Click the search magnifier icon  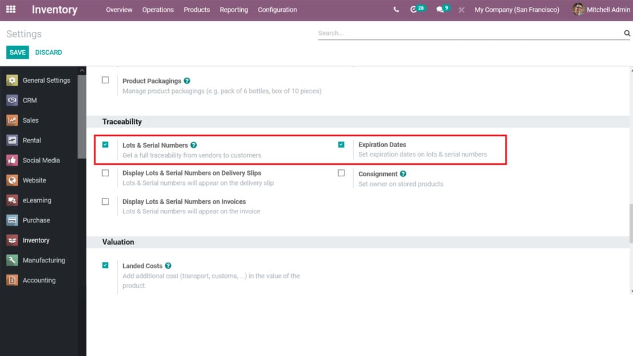point(627,34)
